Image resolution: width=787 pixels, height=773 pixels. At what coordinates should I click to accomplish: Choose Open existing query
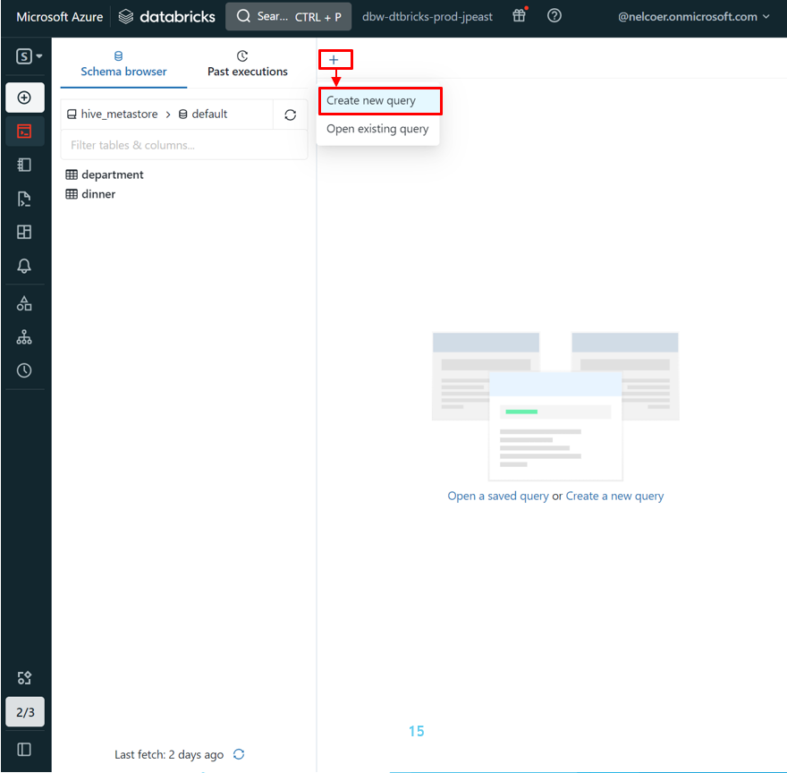click(x=378, y=129)
